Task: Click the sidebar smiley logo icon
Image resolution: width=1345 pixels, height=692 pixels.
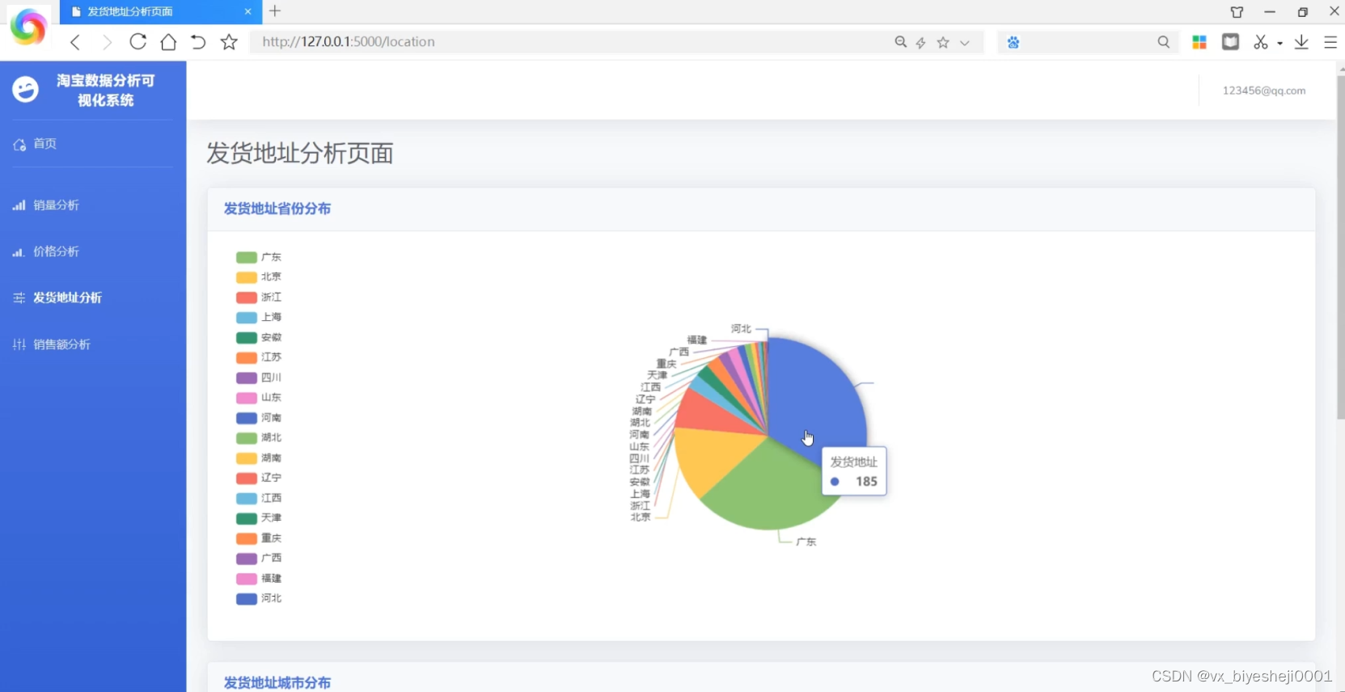Action: (25, 89)
